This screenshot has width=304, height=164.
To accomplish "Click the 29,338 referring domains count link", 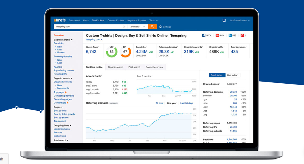I will [x=233, y=92].
